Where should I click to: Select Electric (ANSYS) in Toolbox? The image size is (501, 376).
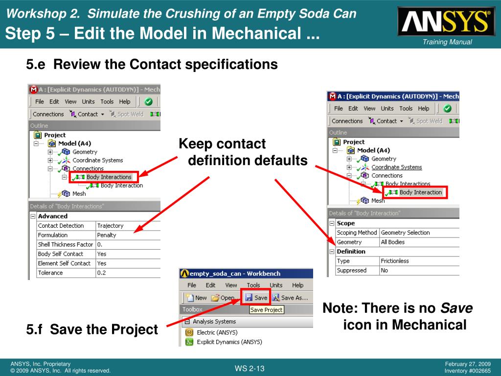(x=217, y=332)
